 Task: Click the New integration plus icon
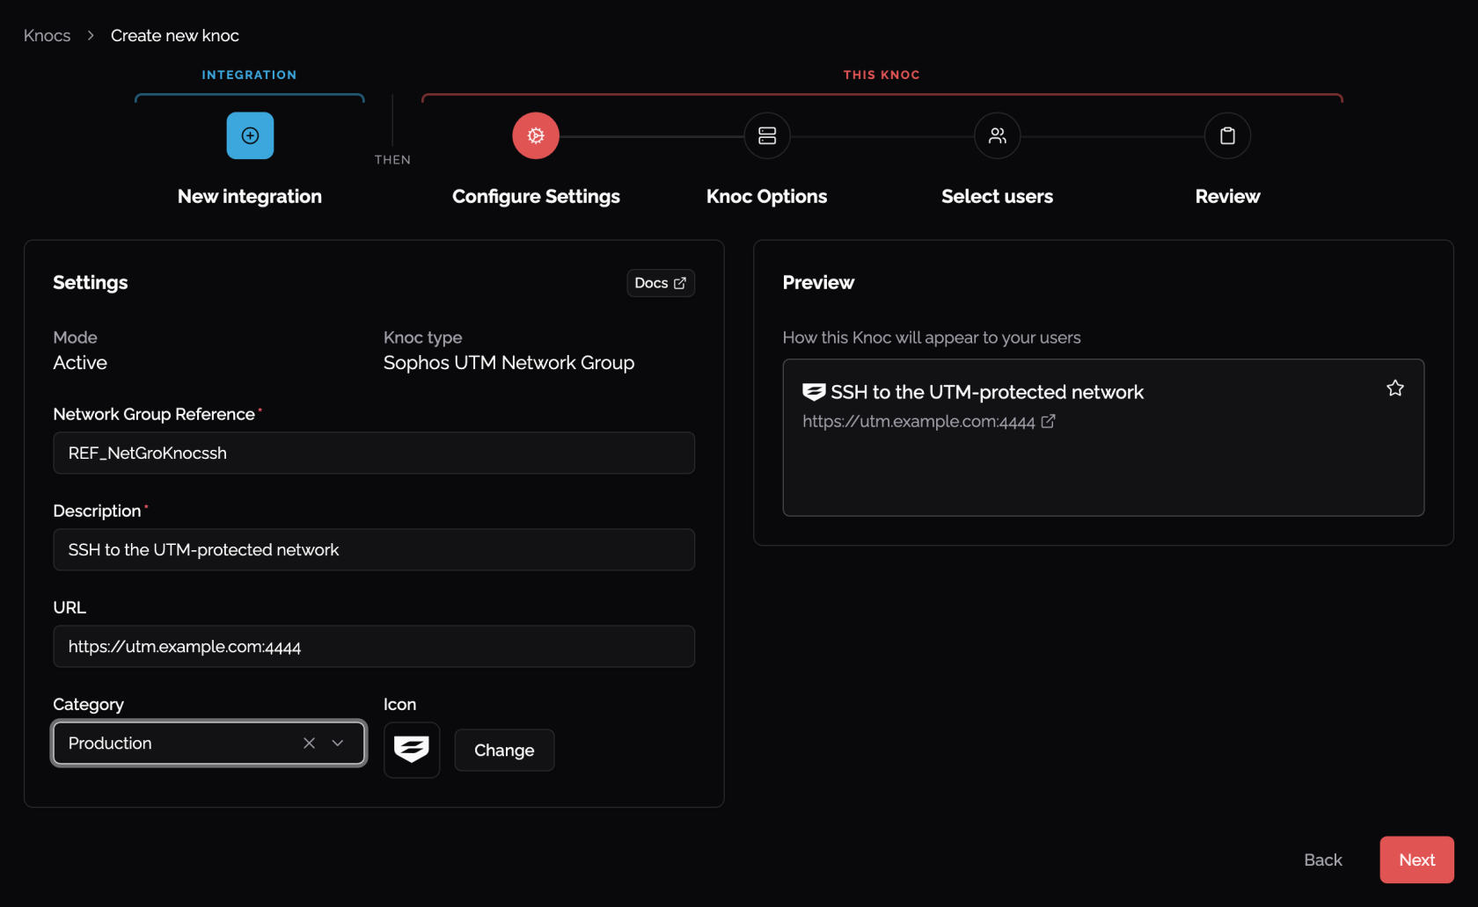tap(250, 135)
